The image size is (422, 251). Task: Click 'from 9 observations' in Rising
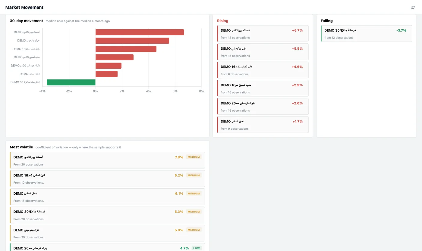[x=235, y=129]
